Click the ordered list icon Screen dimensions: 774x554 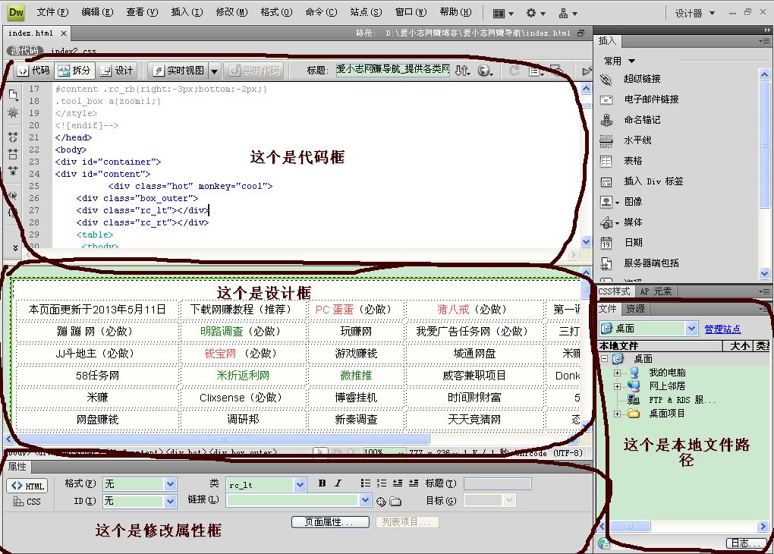(382, 483)
